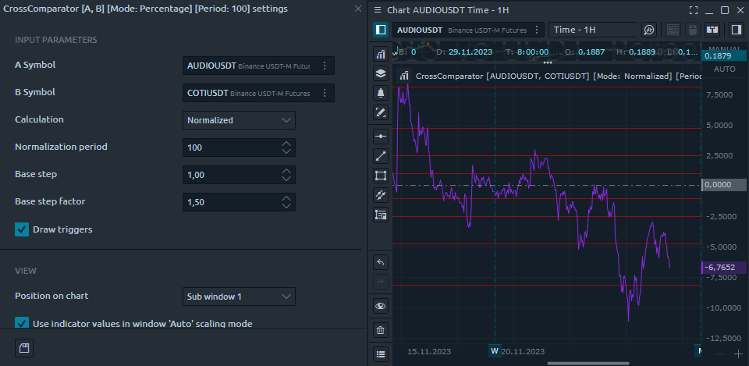Select the trend line tool
The height and width of the screenshot is (366, 749).
pos(381,156)
